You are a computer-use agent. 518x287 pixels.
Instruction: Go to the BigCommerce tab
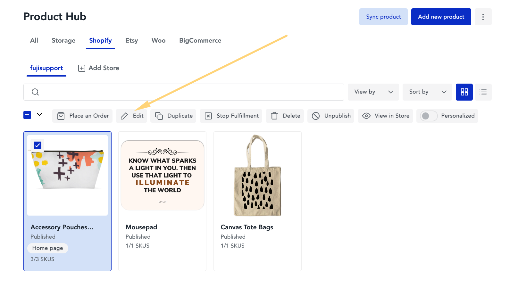coord(200,41)
